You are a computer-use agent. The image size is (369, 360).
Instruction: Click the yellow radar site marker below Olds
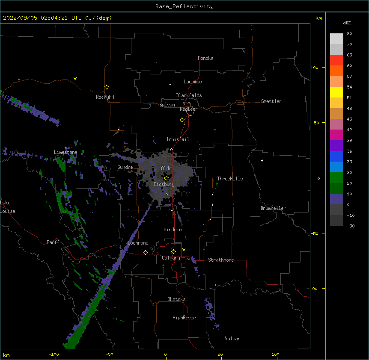point(166,178)
